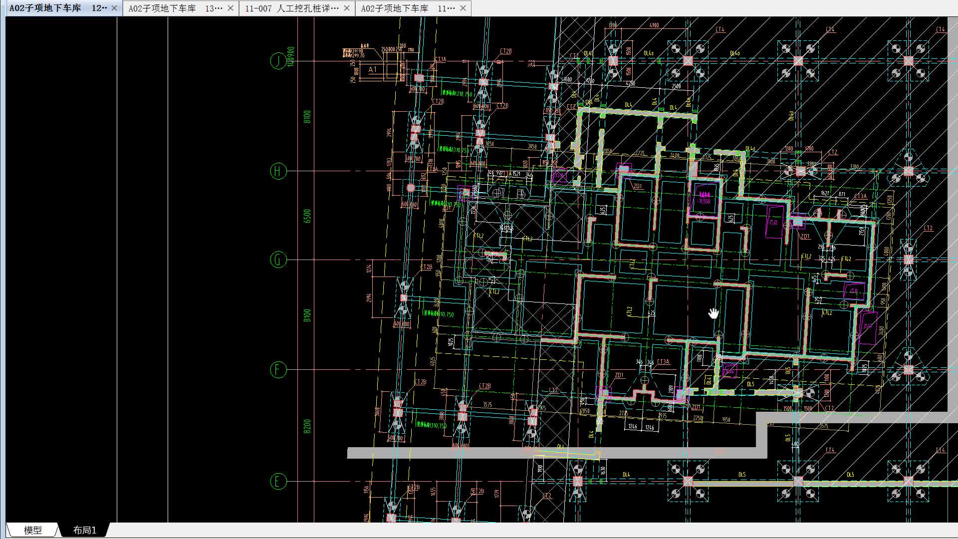
Task: Switch to the A02子项地下车库 13 tab
Action: [x=175, y=8]
